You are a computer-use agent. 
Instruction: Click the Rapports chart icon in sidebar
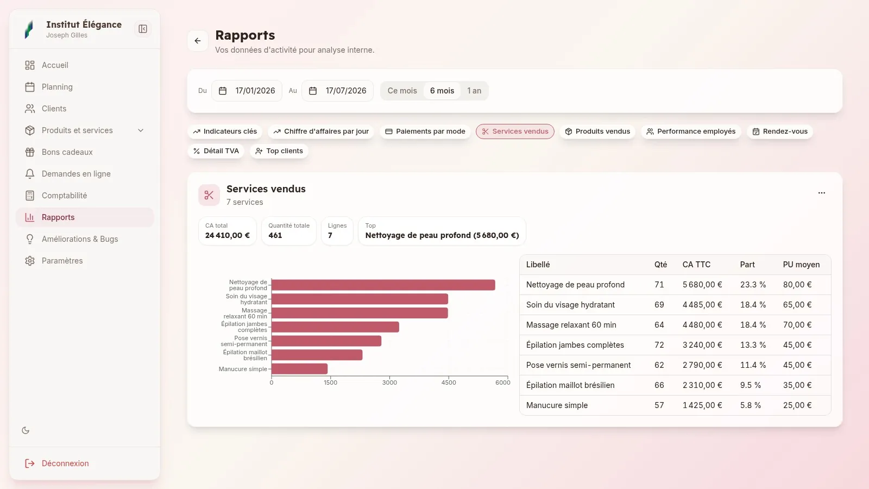click(x=30, y=217)
